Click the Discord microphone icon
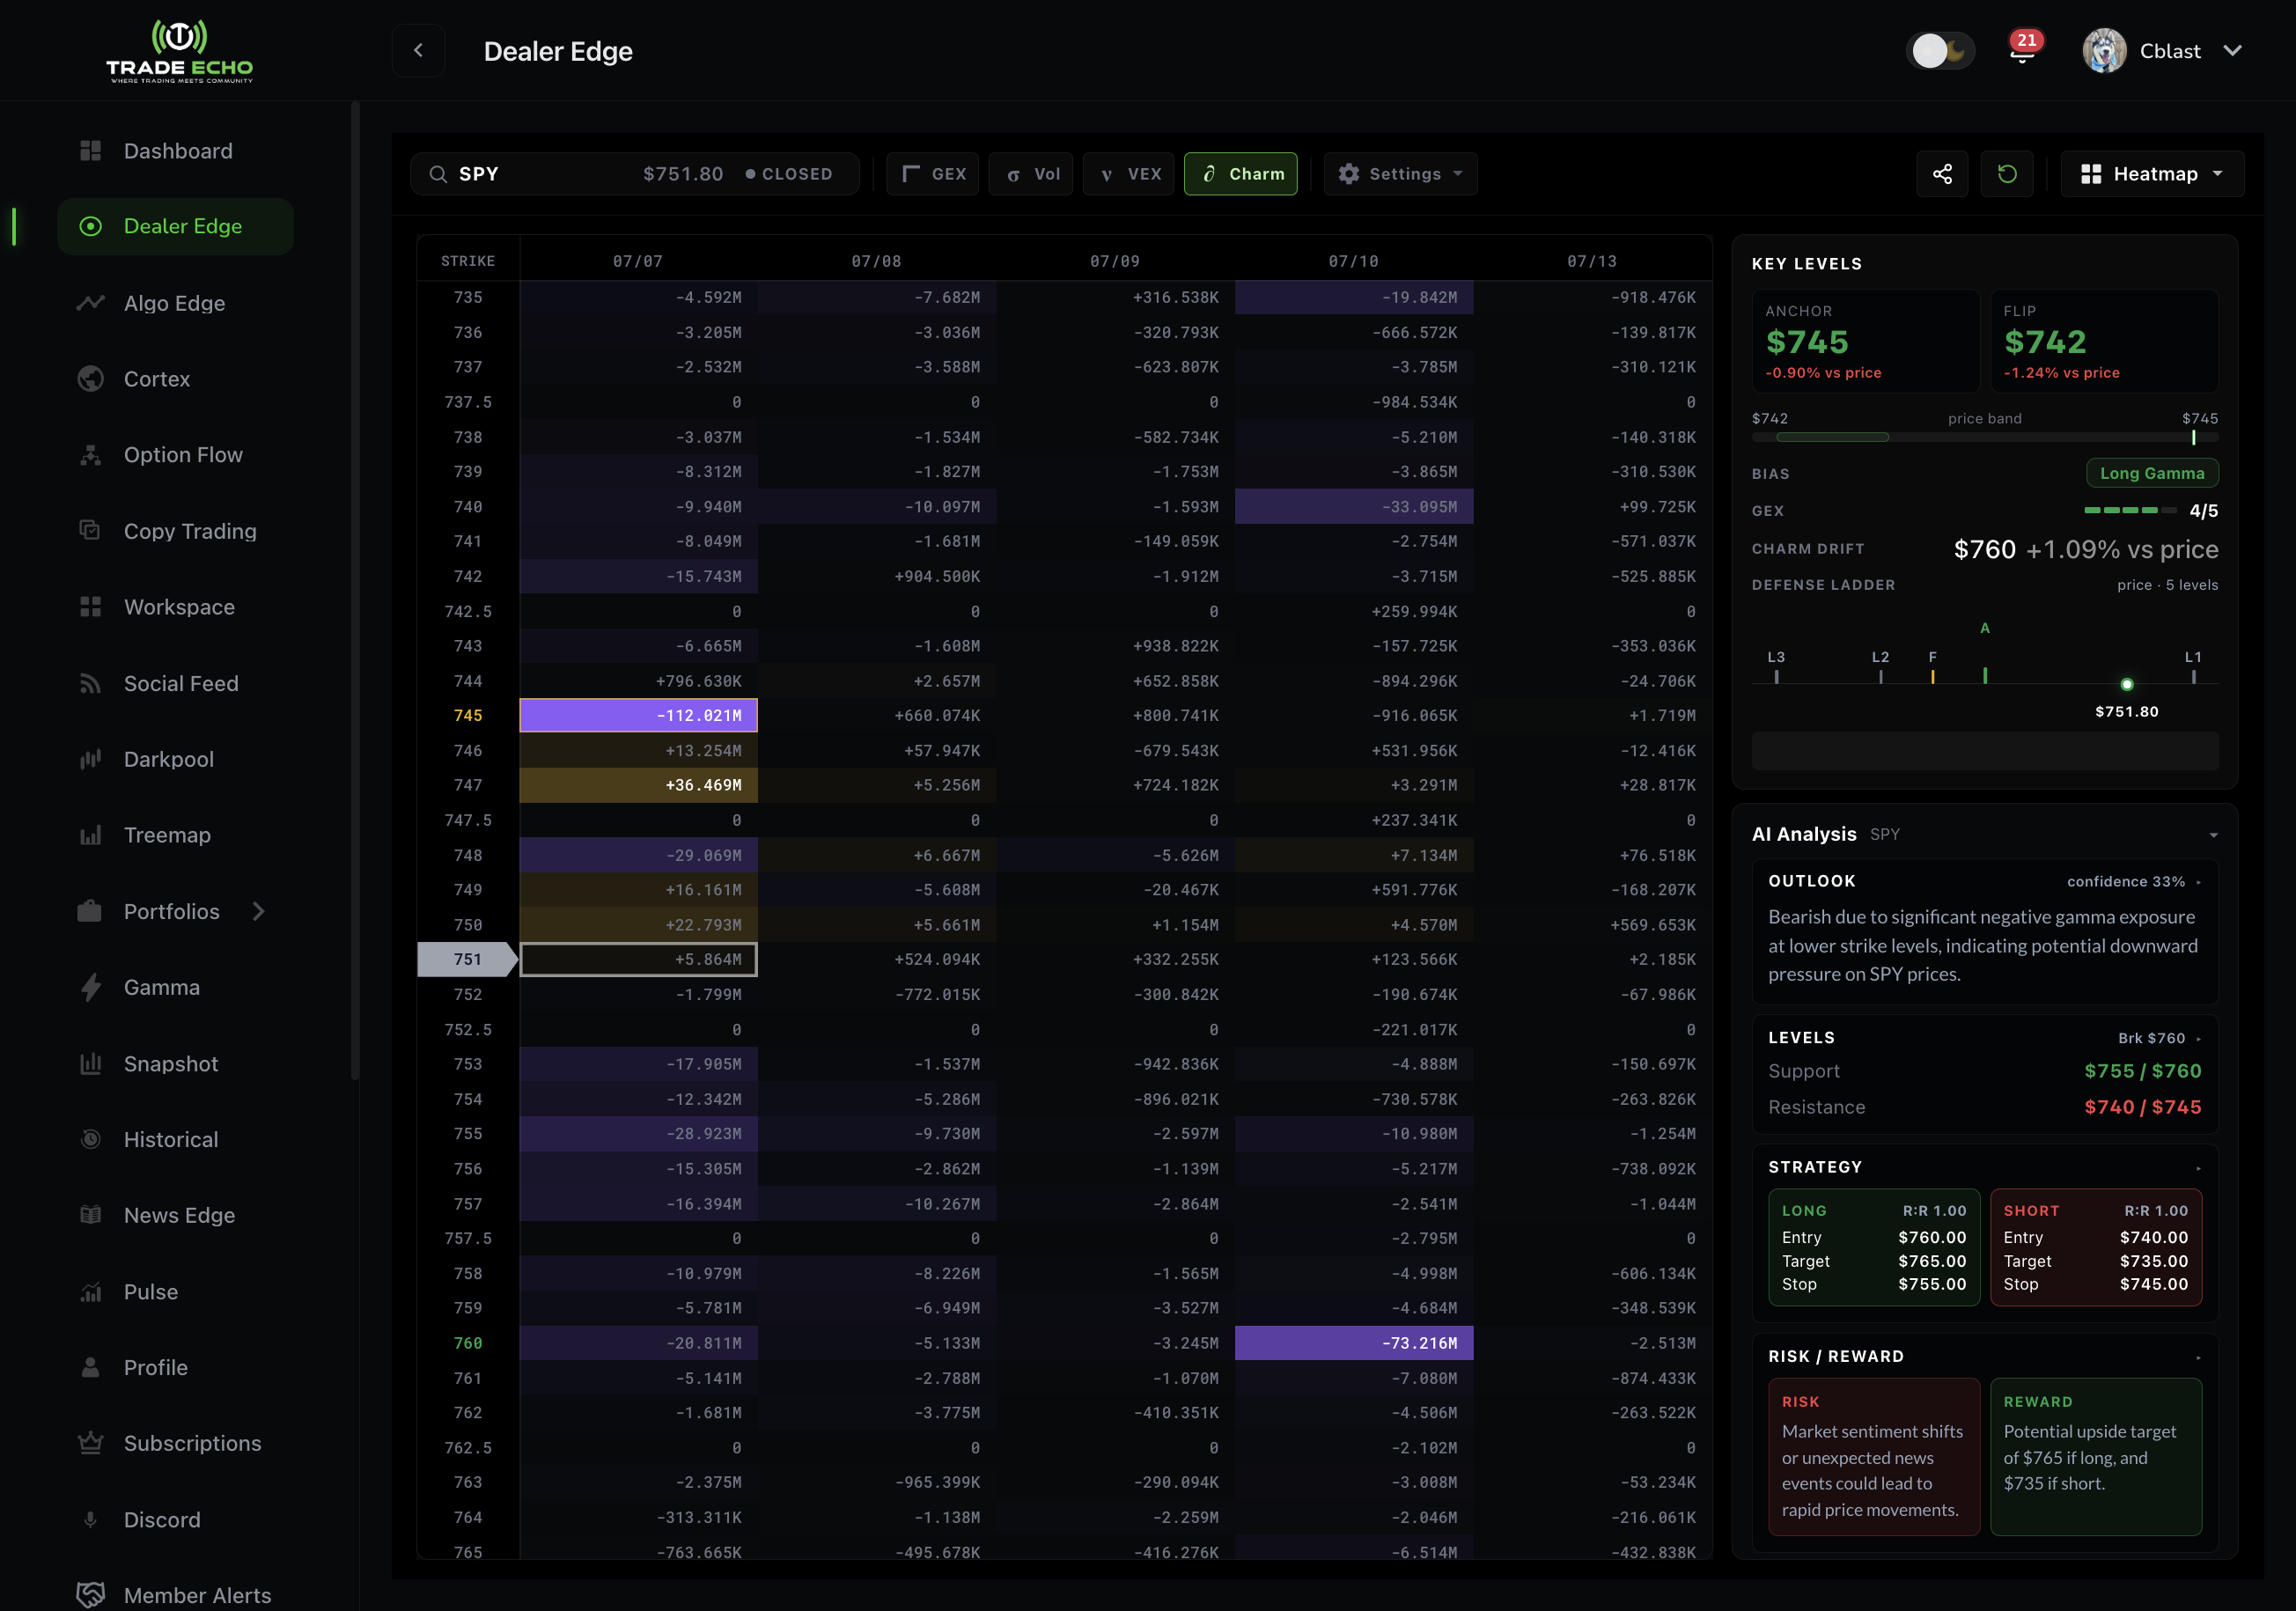Viewport: 2296px width, 1611px height. (90, 1520)
